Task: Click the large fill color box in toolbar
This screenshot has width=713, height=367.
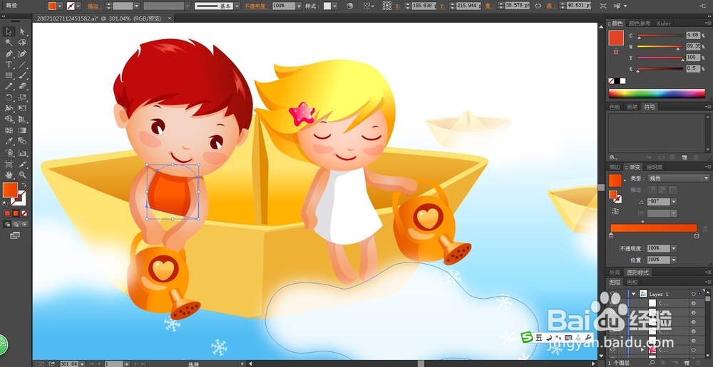Action: click(10, 190)
